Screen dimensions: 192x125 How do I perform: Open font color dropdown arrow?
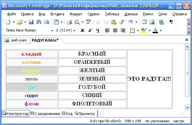click(161, 31)
